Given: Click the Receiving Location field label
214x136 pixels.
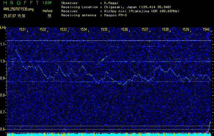Looking at the screenshot, I should pos(80,7).
